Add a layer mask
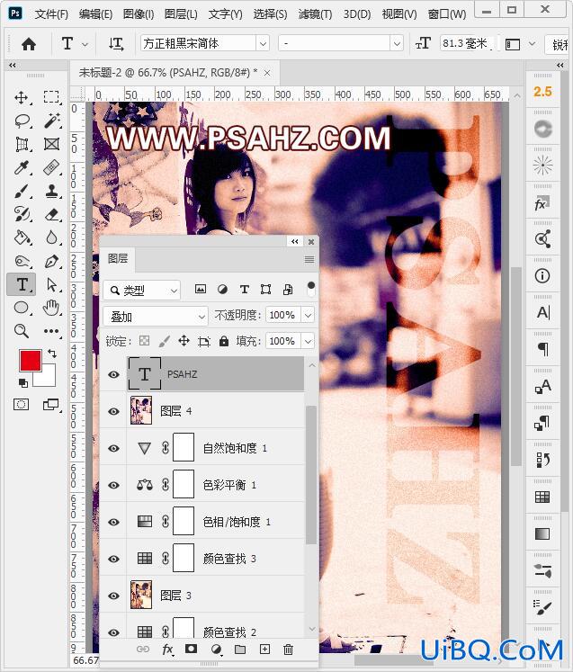The height and width of the screenshot is (672, 573). tap(191, 649)
